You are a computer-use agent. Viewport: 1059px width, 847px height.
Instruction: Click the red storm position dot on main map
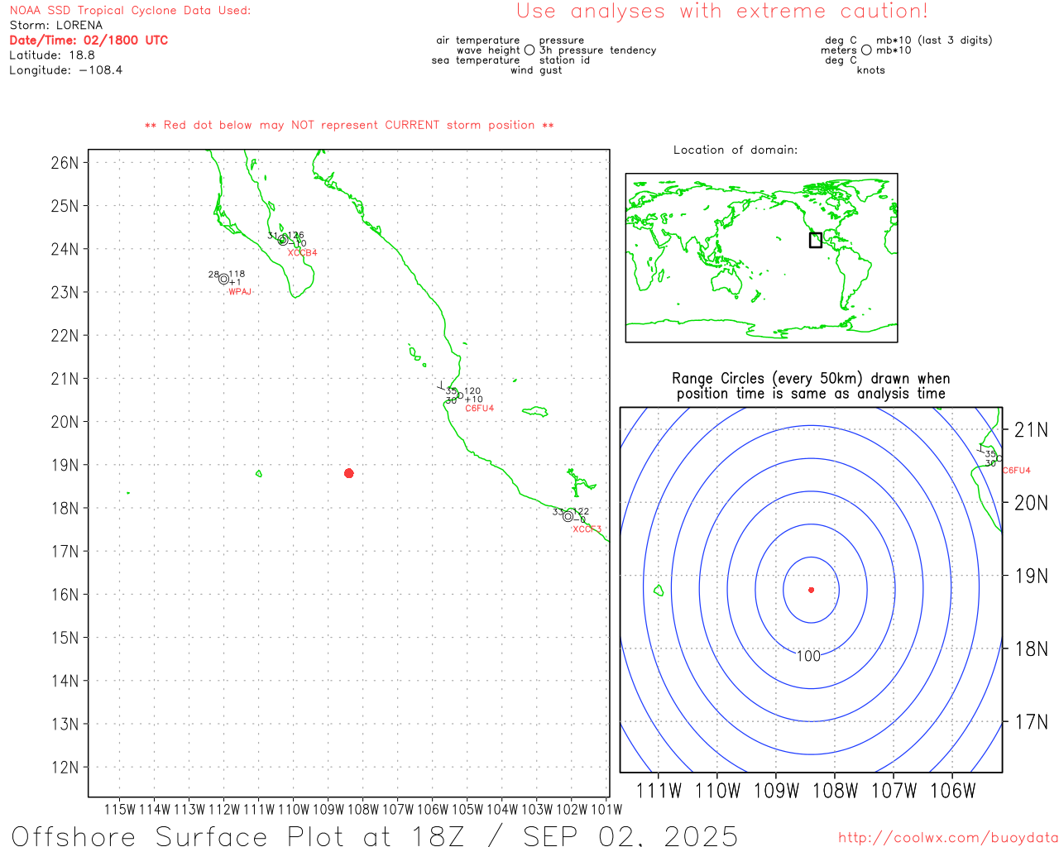[349, 473]
